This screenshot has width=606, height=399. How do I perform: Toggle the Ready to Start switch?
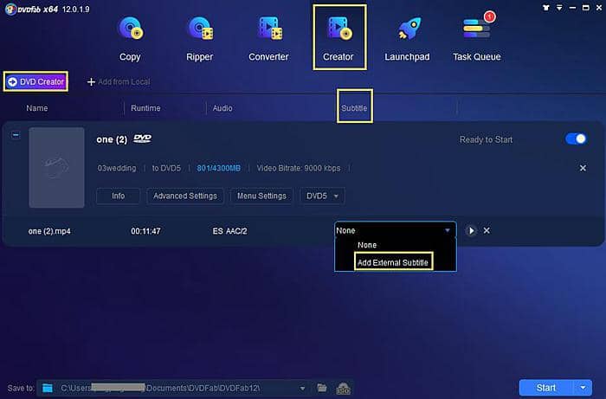(x=576, y=139)
